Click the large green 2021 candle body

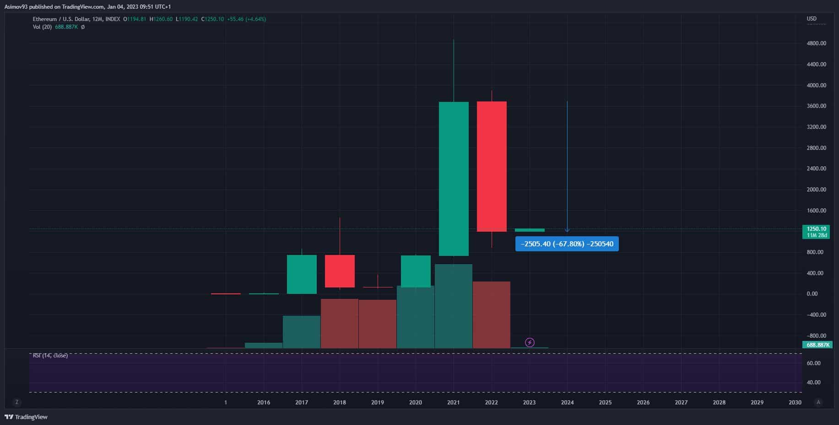point(454,179)
